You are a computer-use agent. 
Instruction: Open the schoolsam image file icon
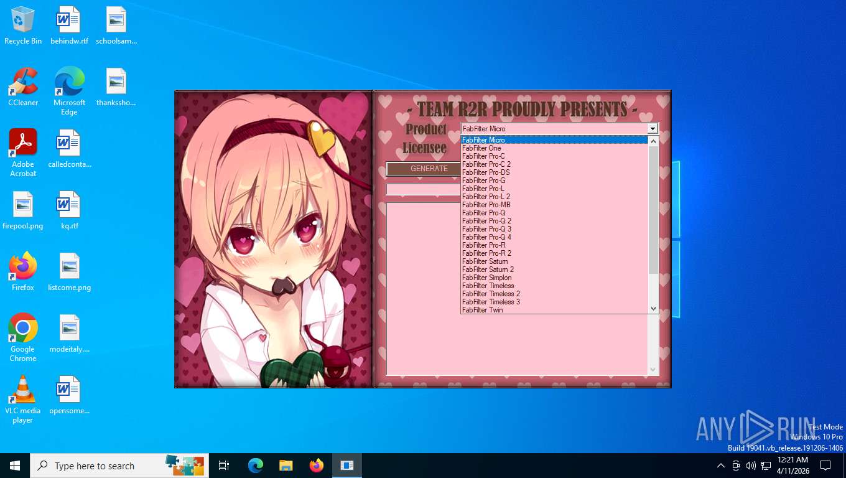click(x=116, y=26)
